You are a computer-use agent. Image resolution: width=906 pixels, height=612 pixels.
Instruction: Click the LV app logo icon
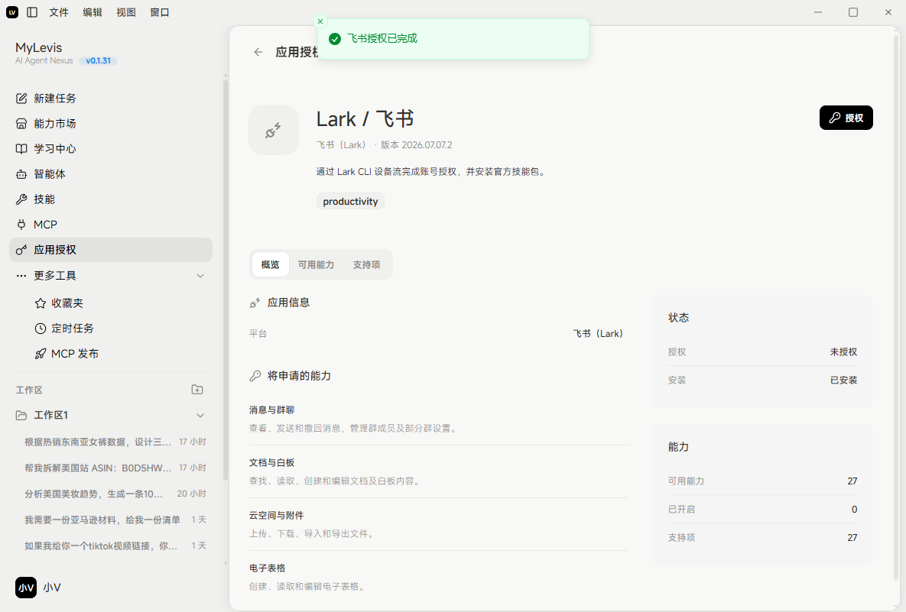(x=12, y=12)
